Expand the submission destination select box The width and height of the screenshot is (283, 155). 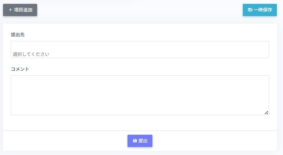click(x=153, y=50)
